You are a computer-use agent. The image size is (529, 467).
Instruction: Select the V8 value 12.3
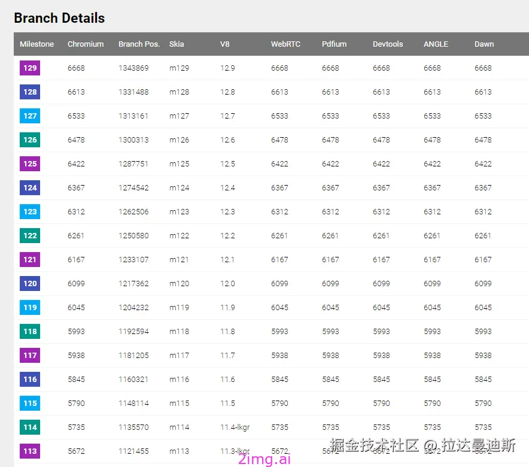pyautogui.click(x=227, y=212)
